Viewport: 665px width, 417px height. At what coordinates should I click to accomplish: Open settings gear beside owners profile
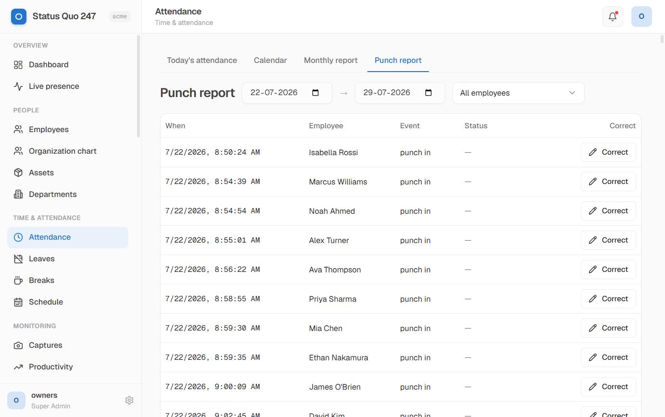coord(129,400)
